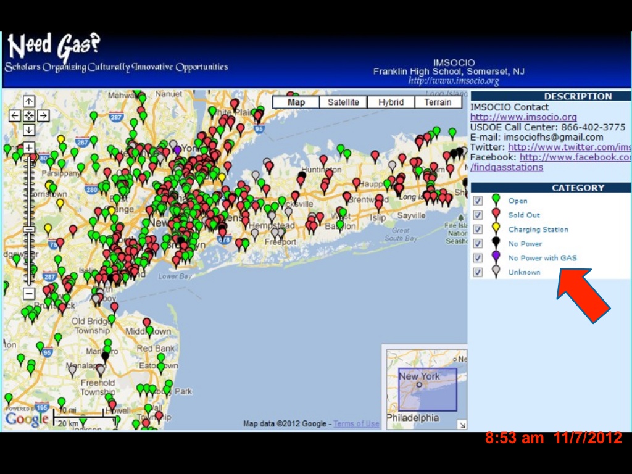Click the Interstate 195 highway shield
632x474 pixels.
(42, 407)
